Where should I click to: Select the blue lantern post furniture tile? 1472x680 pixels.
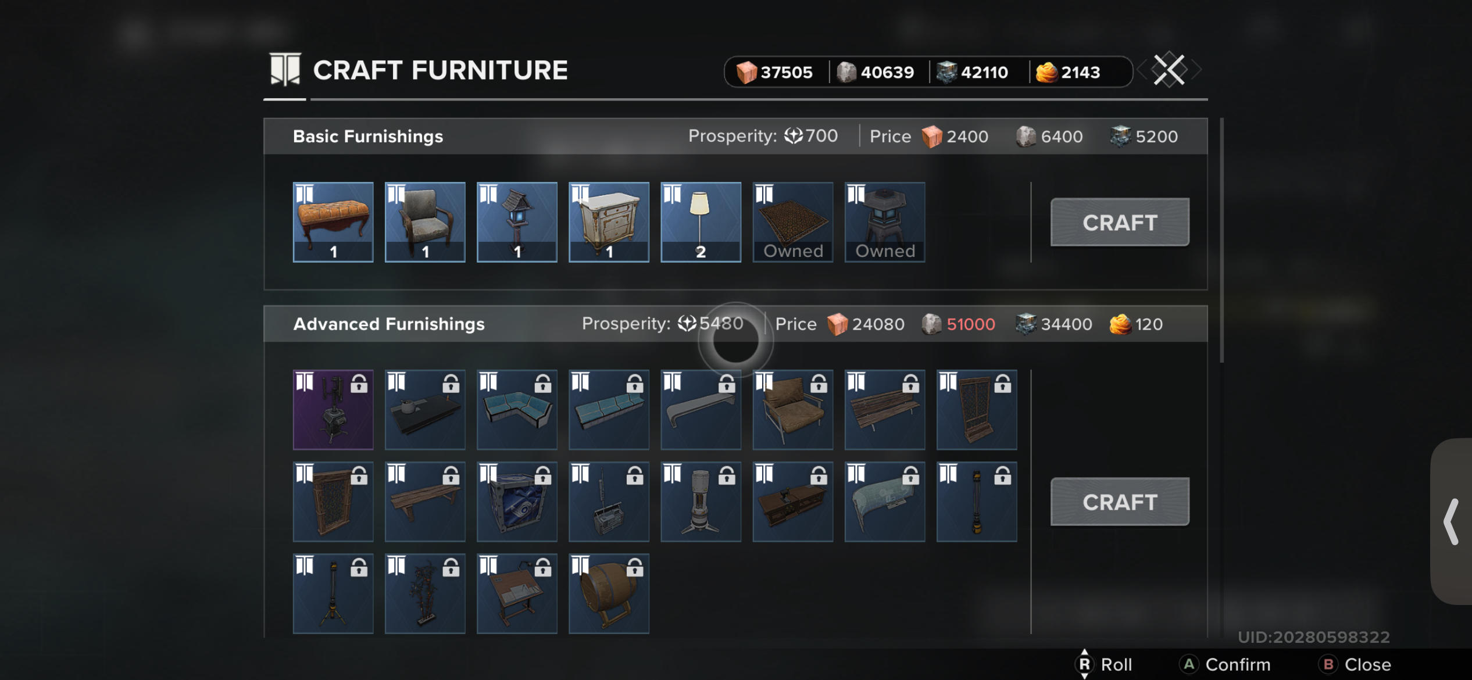point(517,222)
